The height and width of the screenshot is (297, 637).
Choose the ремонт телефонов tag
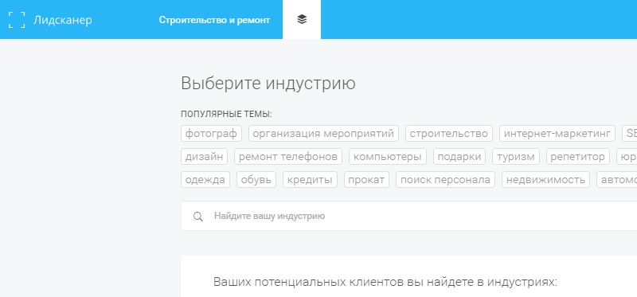pyautogui.click(x=288, y=156)
